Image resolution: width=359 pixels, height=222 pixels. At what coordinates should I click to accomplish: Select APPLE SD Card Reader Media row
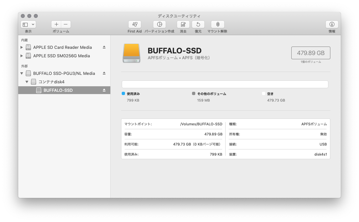[x=64, y=48]
